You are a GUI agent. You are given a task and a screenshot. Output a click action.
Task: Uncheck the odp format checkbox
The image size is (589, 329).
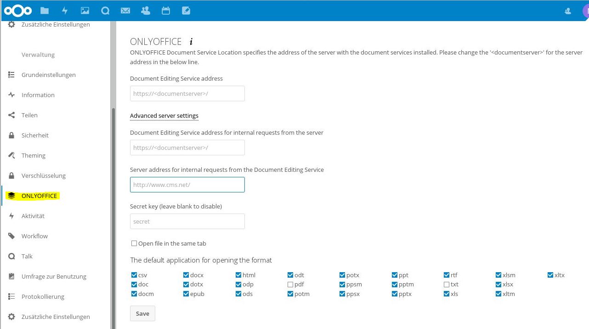click(238, 285)
